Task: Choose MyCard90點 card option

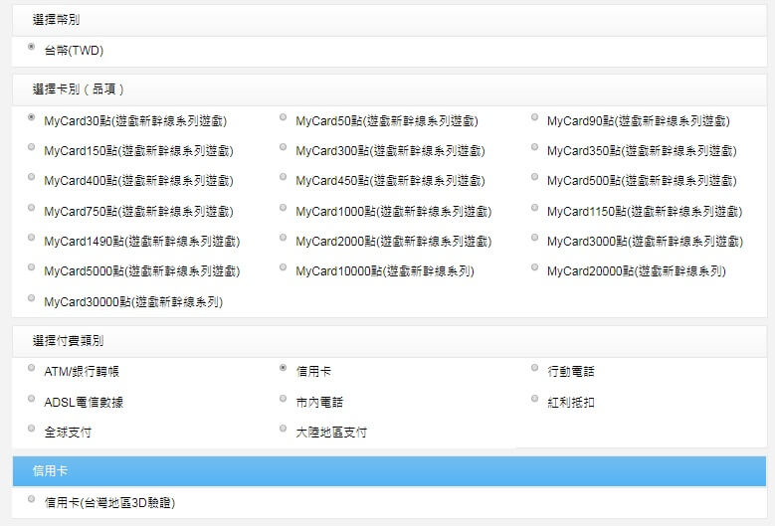Action: [x=534, y=117]
